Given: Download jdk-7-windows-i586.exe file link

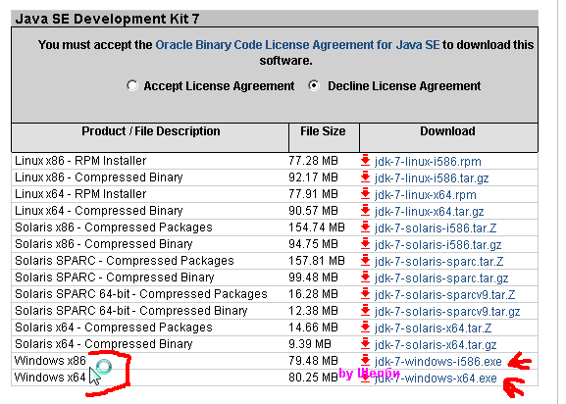Looking at the screenshot, I should point(437,362).
